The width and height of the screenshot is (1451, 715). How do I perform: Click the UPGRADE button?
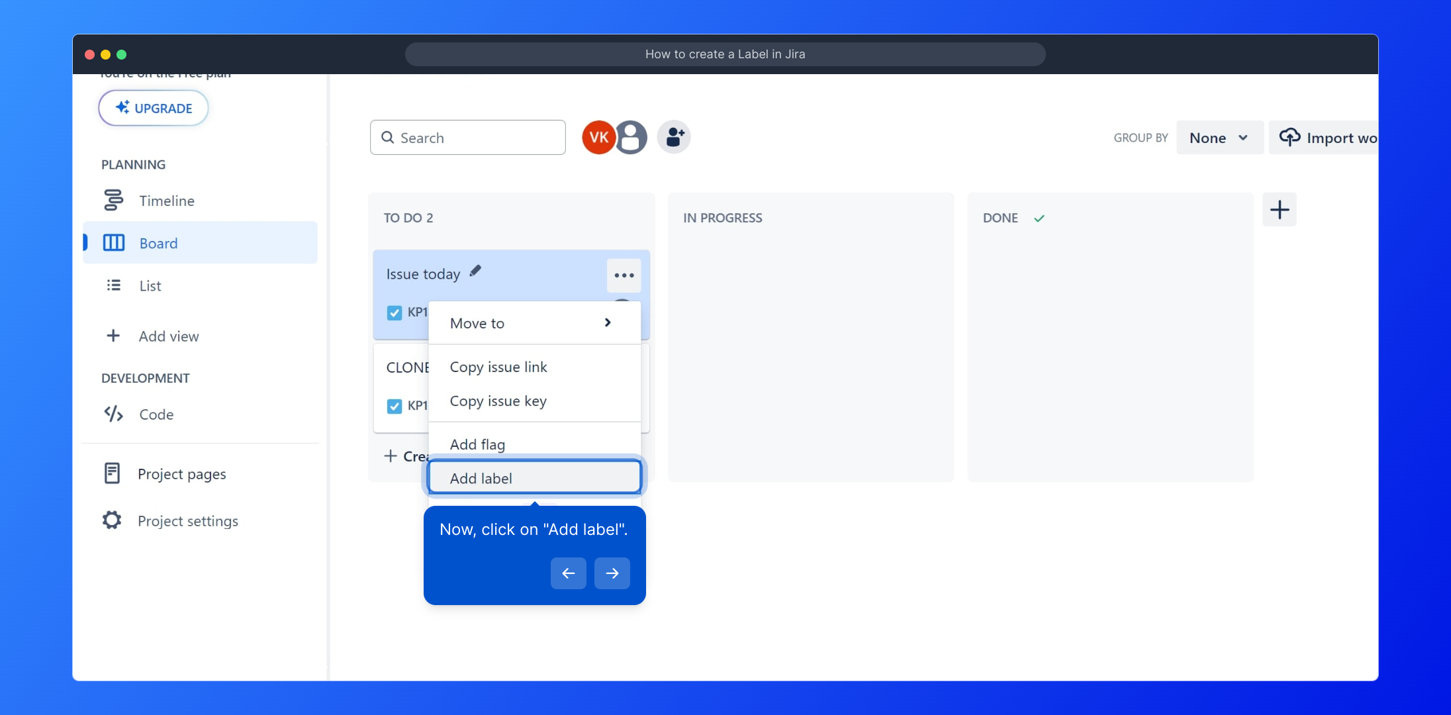click(154, 108)
